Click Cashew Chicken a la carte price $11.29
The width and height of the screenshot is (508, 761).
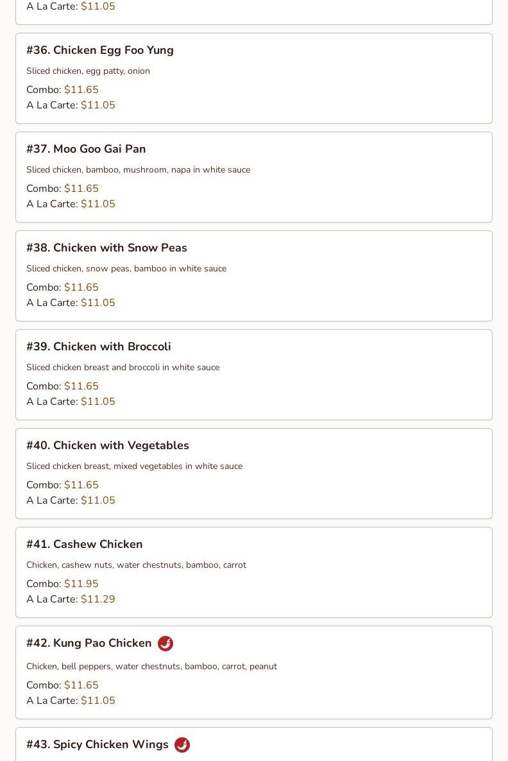coord(98,599)
